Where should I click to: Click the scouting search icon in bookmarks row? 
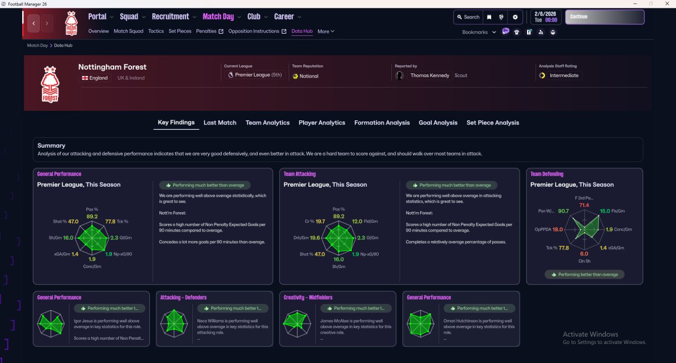(541, 32)
